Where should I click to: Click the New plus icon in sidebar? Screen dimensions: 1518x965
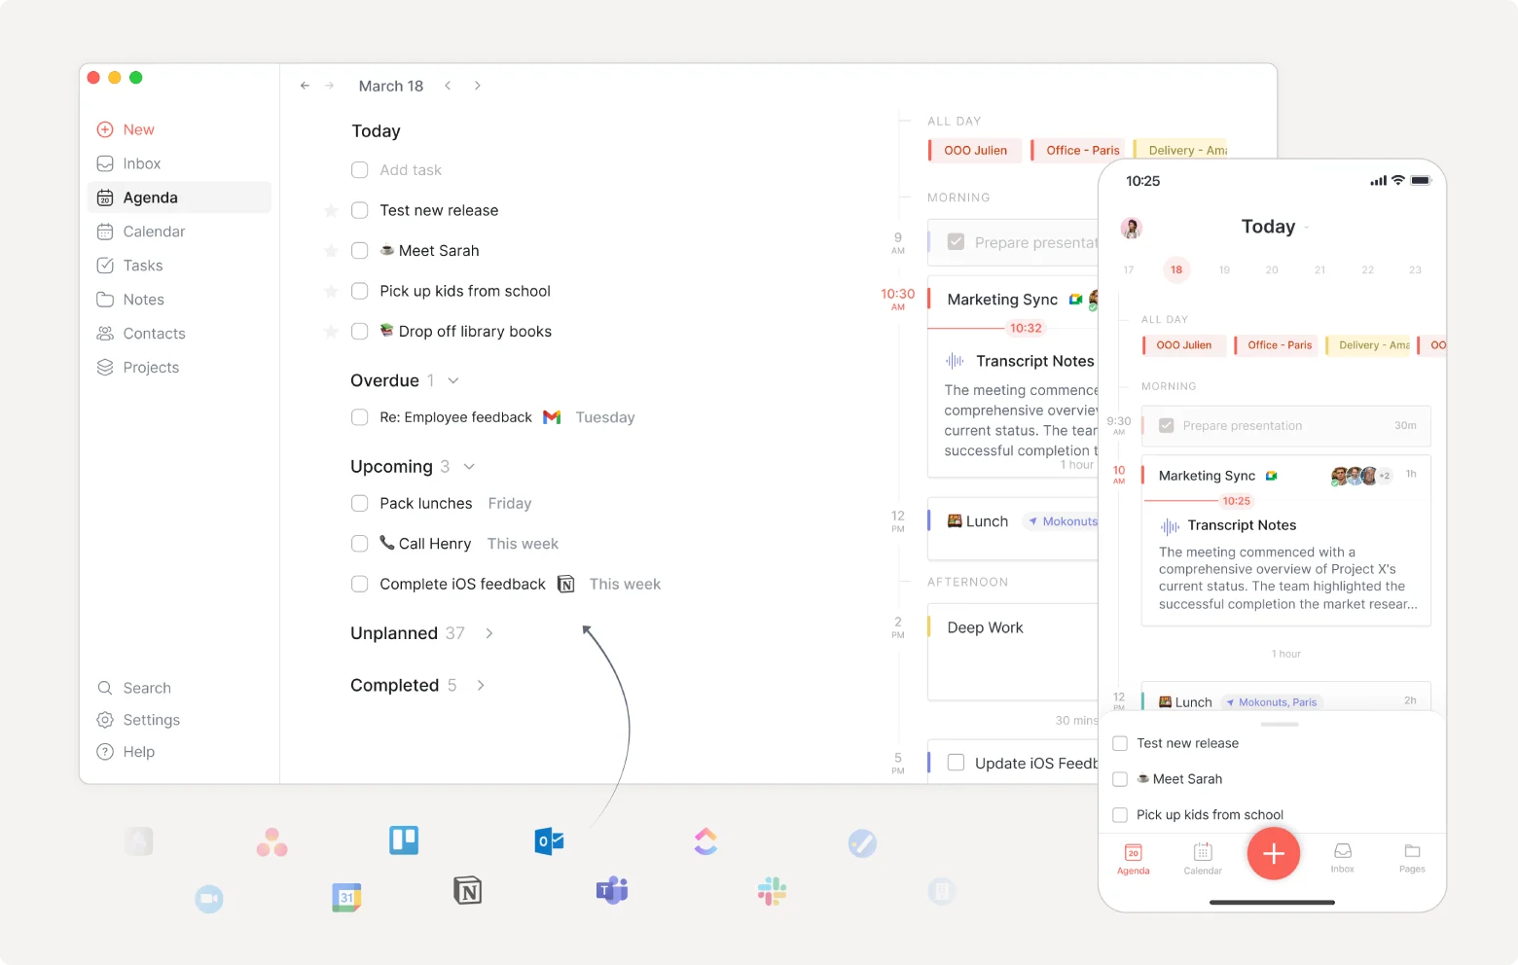pos(105,129)
